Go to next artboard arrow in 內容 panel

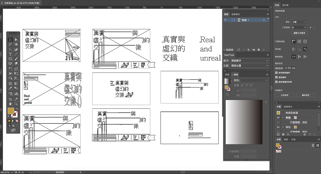coord(314,27)
